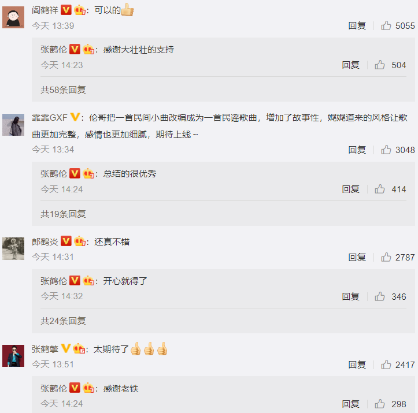
Task: Open 张鹤擎's avatar image
Action: pyautogui.click(x=13, y=356)
